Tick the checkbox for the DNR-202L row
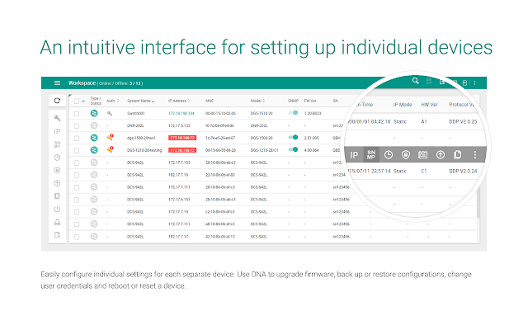The width and height of the screenshot is (528, 330). pyautogui.click(x=77, y=125)
